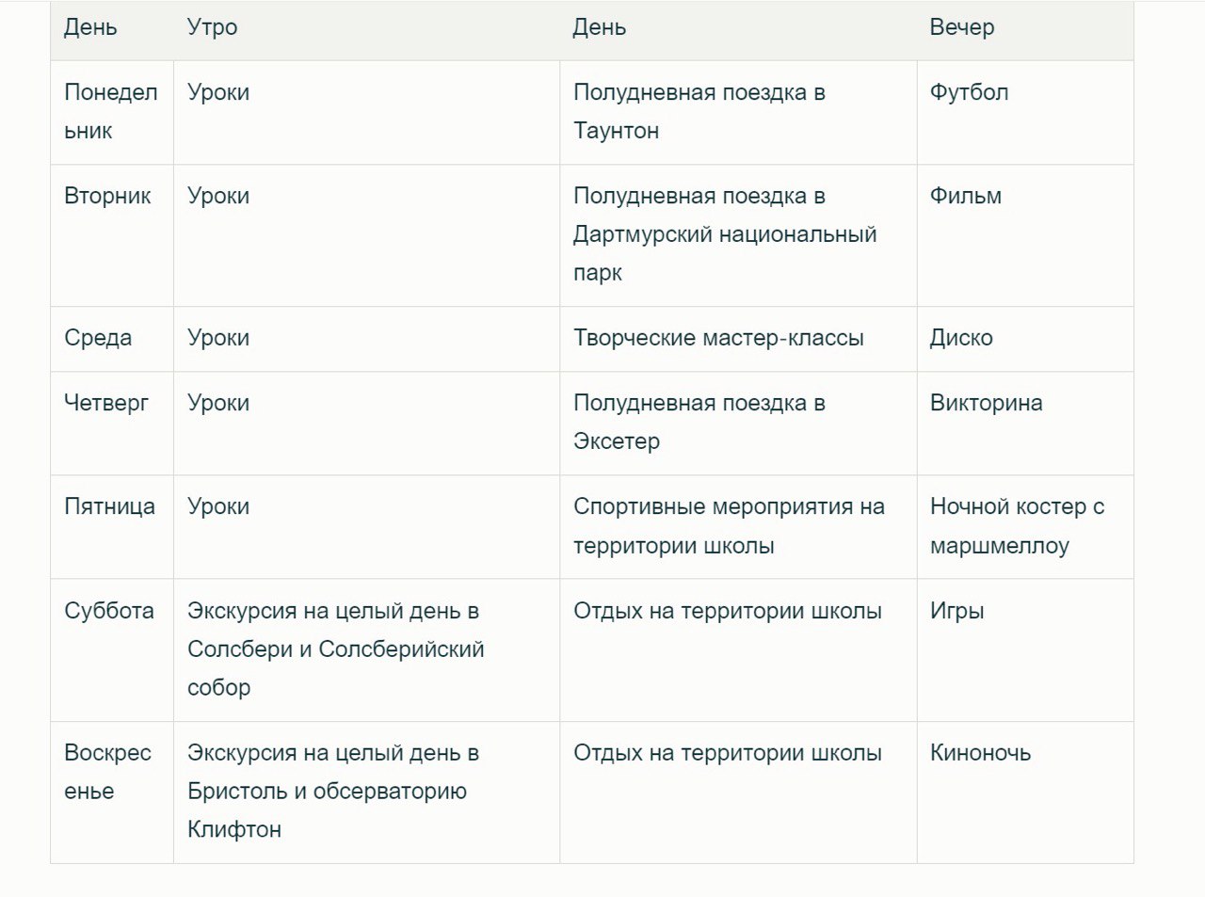Click the 'Игры' evening cell

tap(1025, 650)
